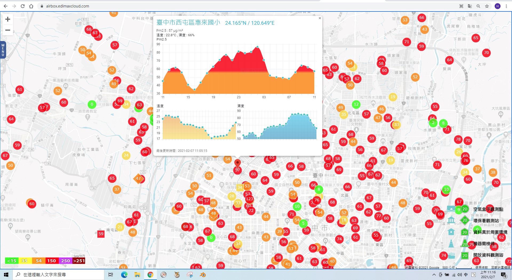Select the diamond 47 EPA station marker
This screenshot has height=280, width=512.
click(138, 178)
